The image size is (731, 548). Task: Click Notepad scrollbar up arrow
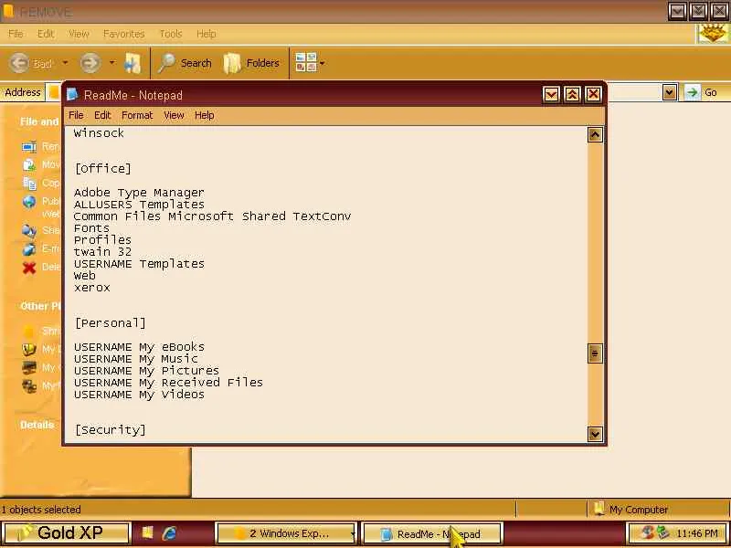click(595, 134)
